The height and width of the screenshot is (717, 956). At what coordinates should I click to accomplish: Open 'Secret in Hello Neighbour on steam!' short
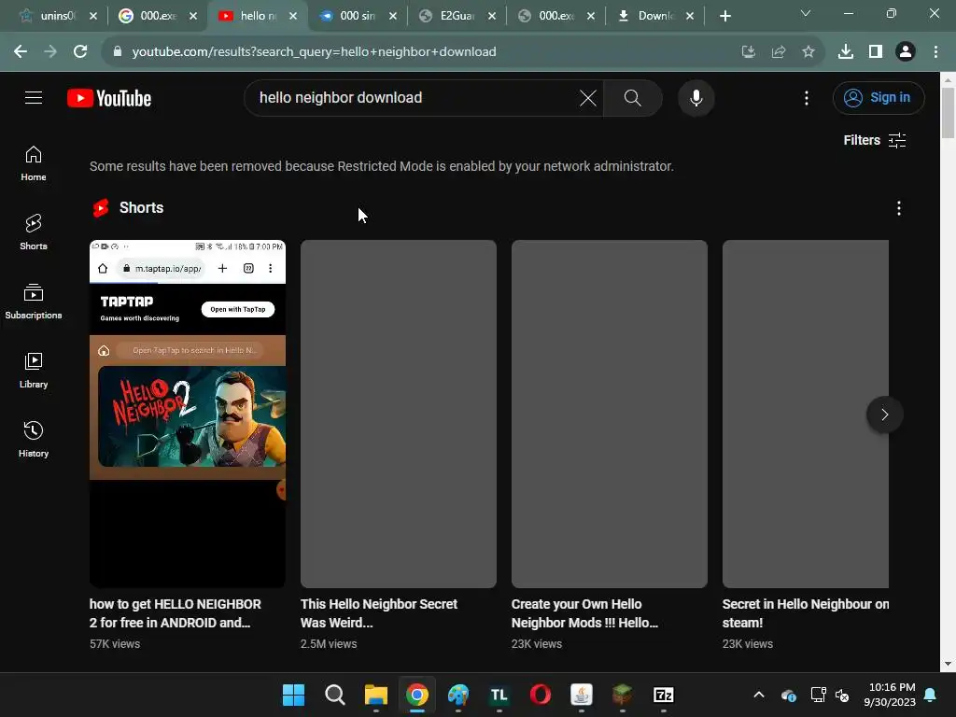(x=805, y=612)
